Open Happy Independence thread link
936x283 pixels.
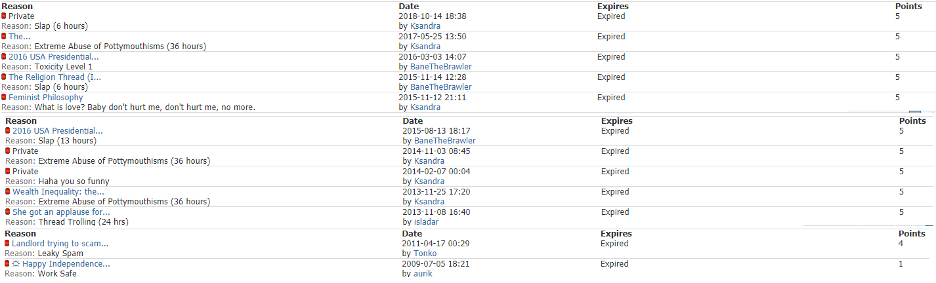tap(66, 264)
